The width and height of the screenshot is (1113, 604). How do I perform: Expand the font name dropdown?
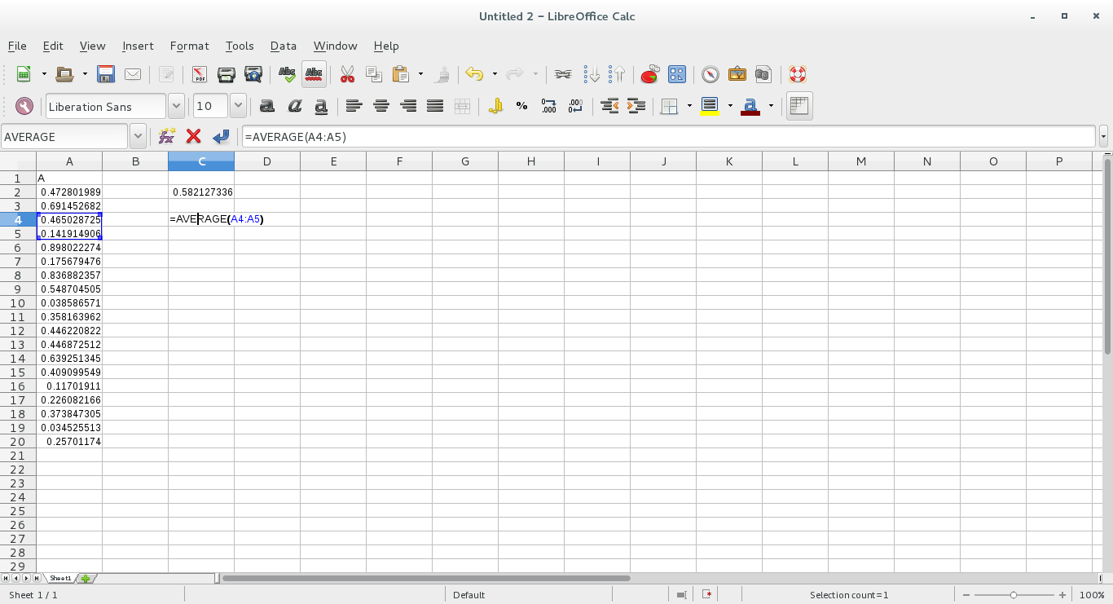[x=176, y=106]
